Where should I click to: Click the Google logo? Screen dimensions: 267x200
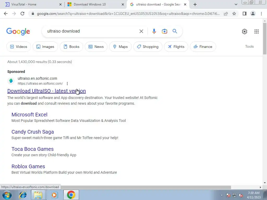(x=18, y=32)
